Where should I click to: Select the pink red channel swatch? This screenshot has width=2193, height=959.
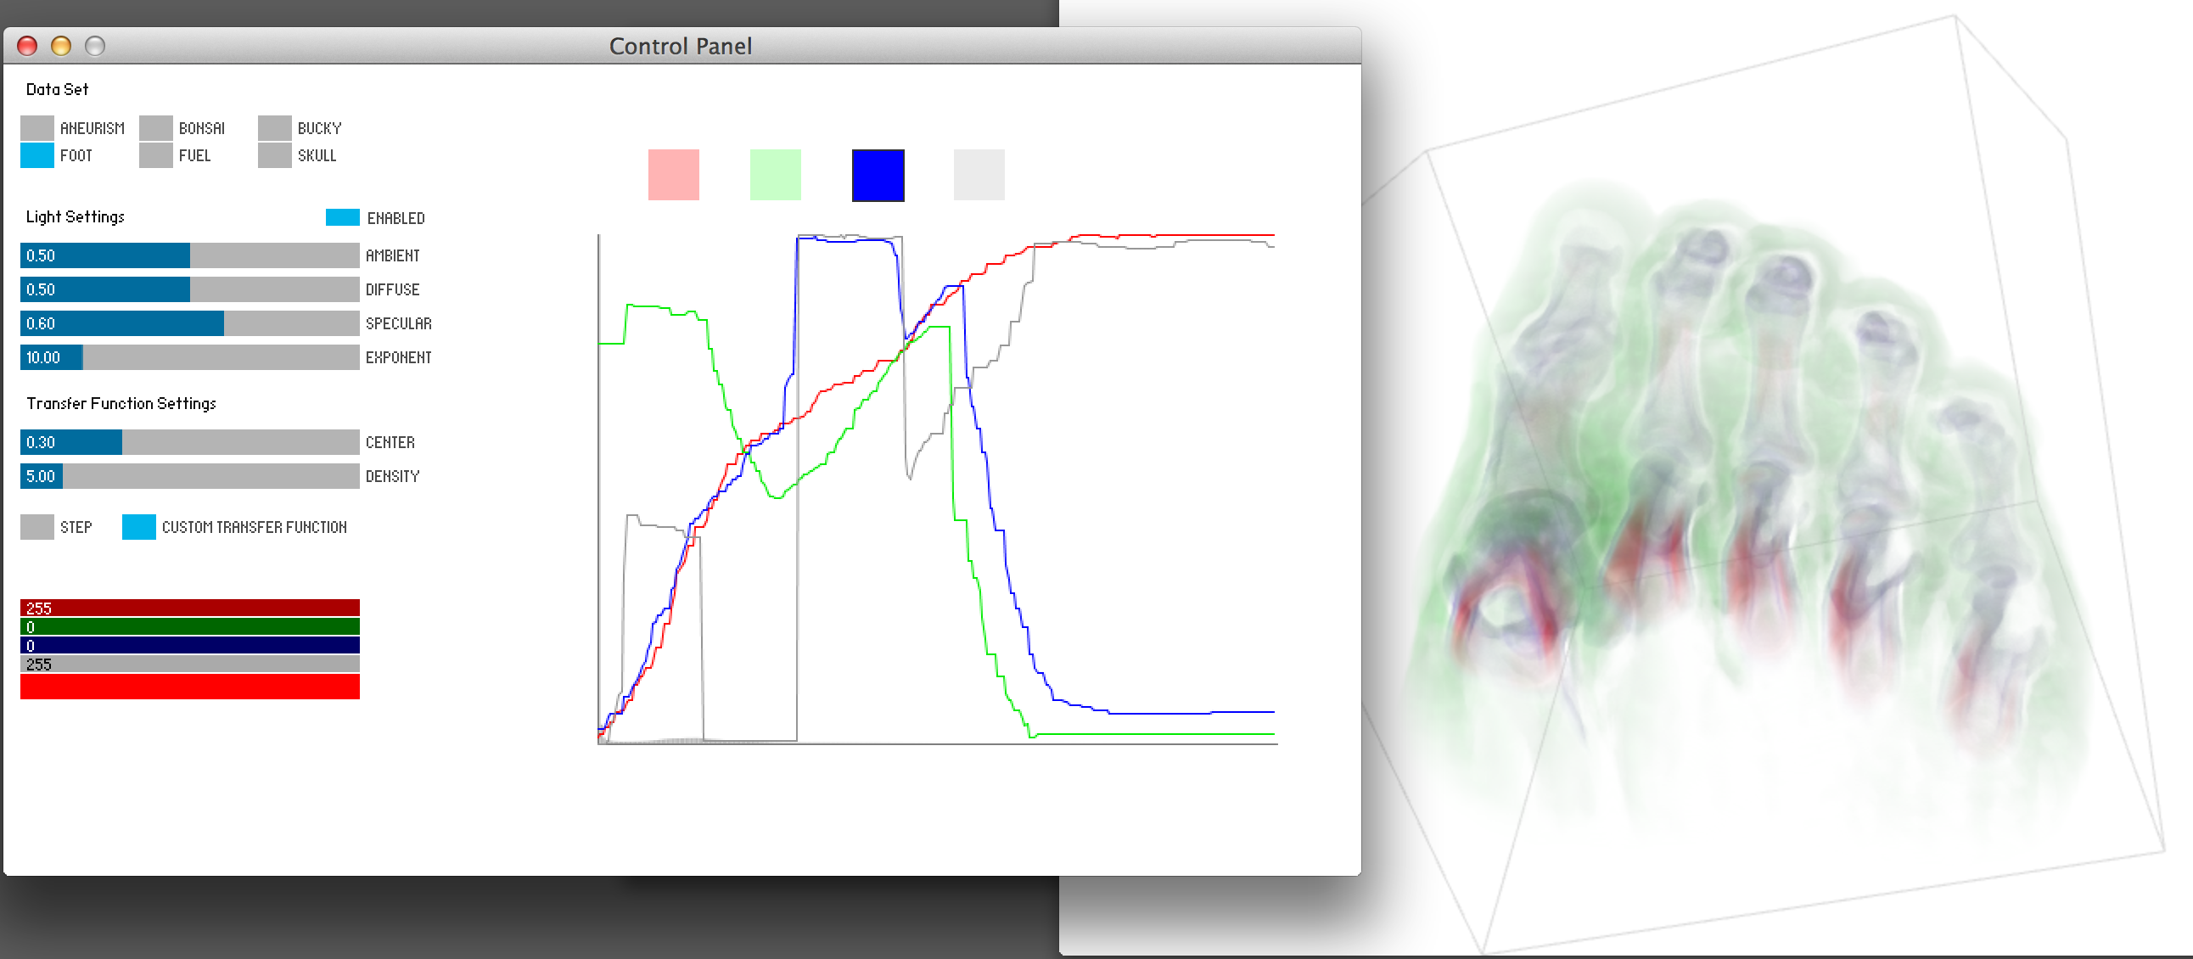pyautogui.click(x=673, y=175)
